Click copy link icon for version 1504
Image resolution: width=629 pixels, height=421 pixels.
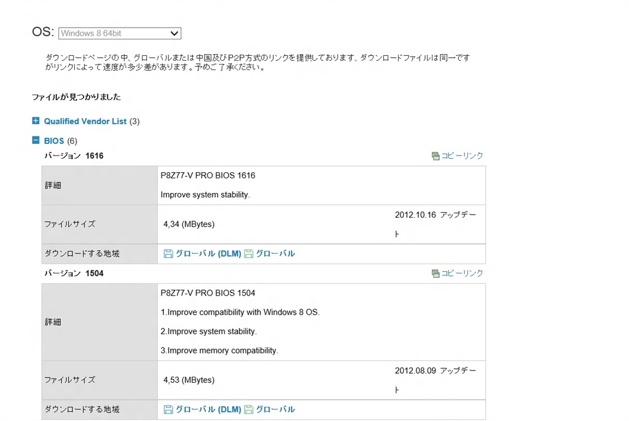[x=436, y=273]
